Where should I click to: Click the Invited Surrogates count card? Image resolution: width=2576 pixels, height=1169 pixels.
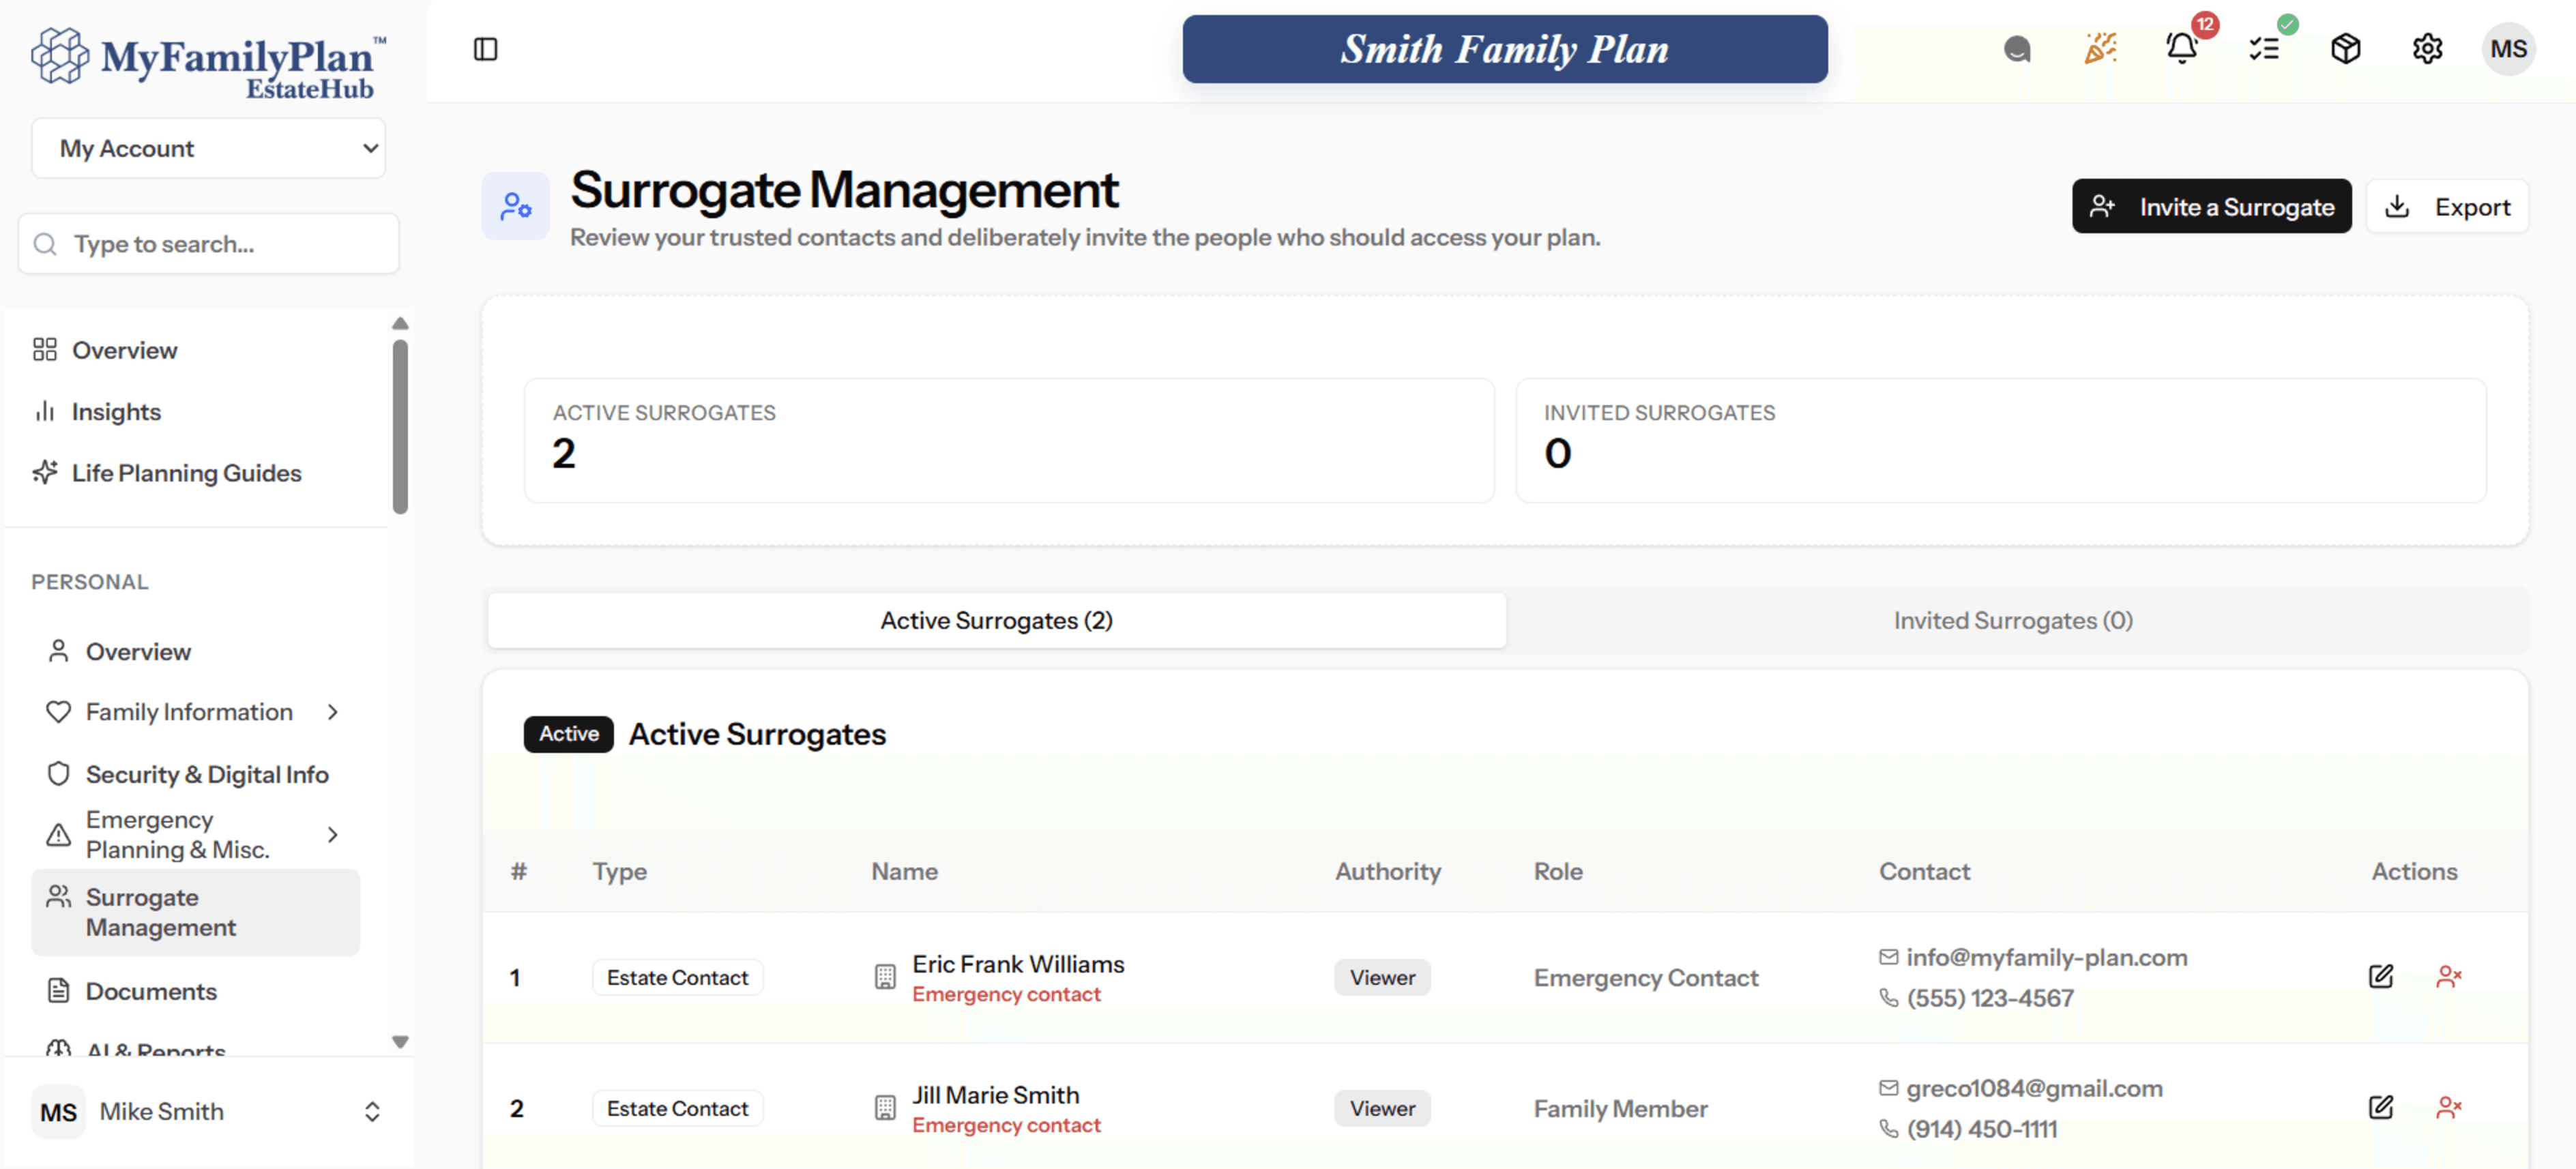pos(2001,440)
